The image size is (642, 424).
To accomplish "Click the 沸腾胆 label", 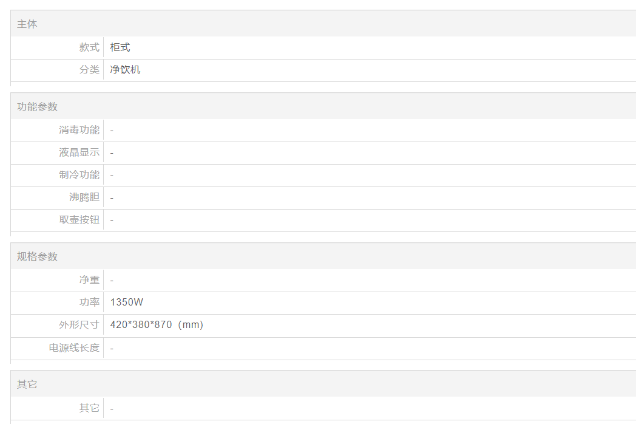I will (84, 197).
